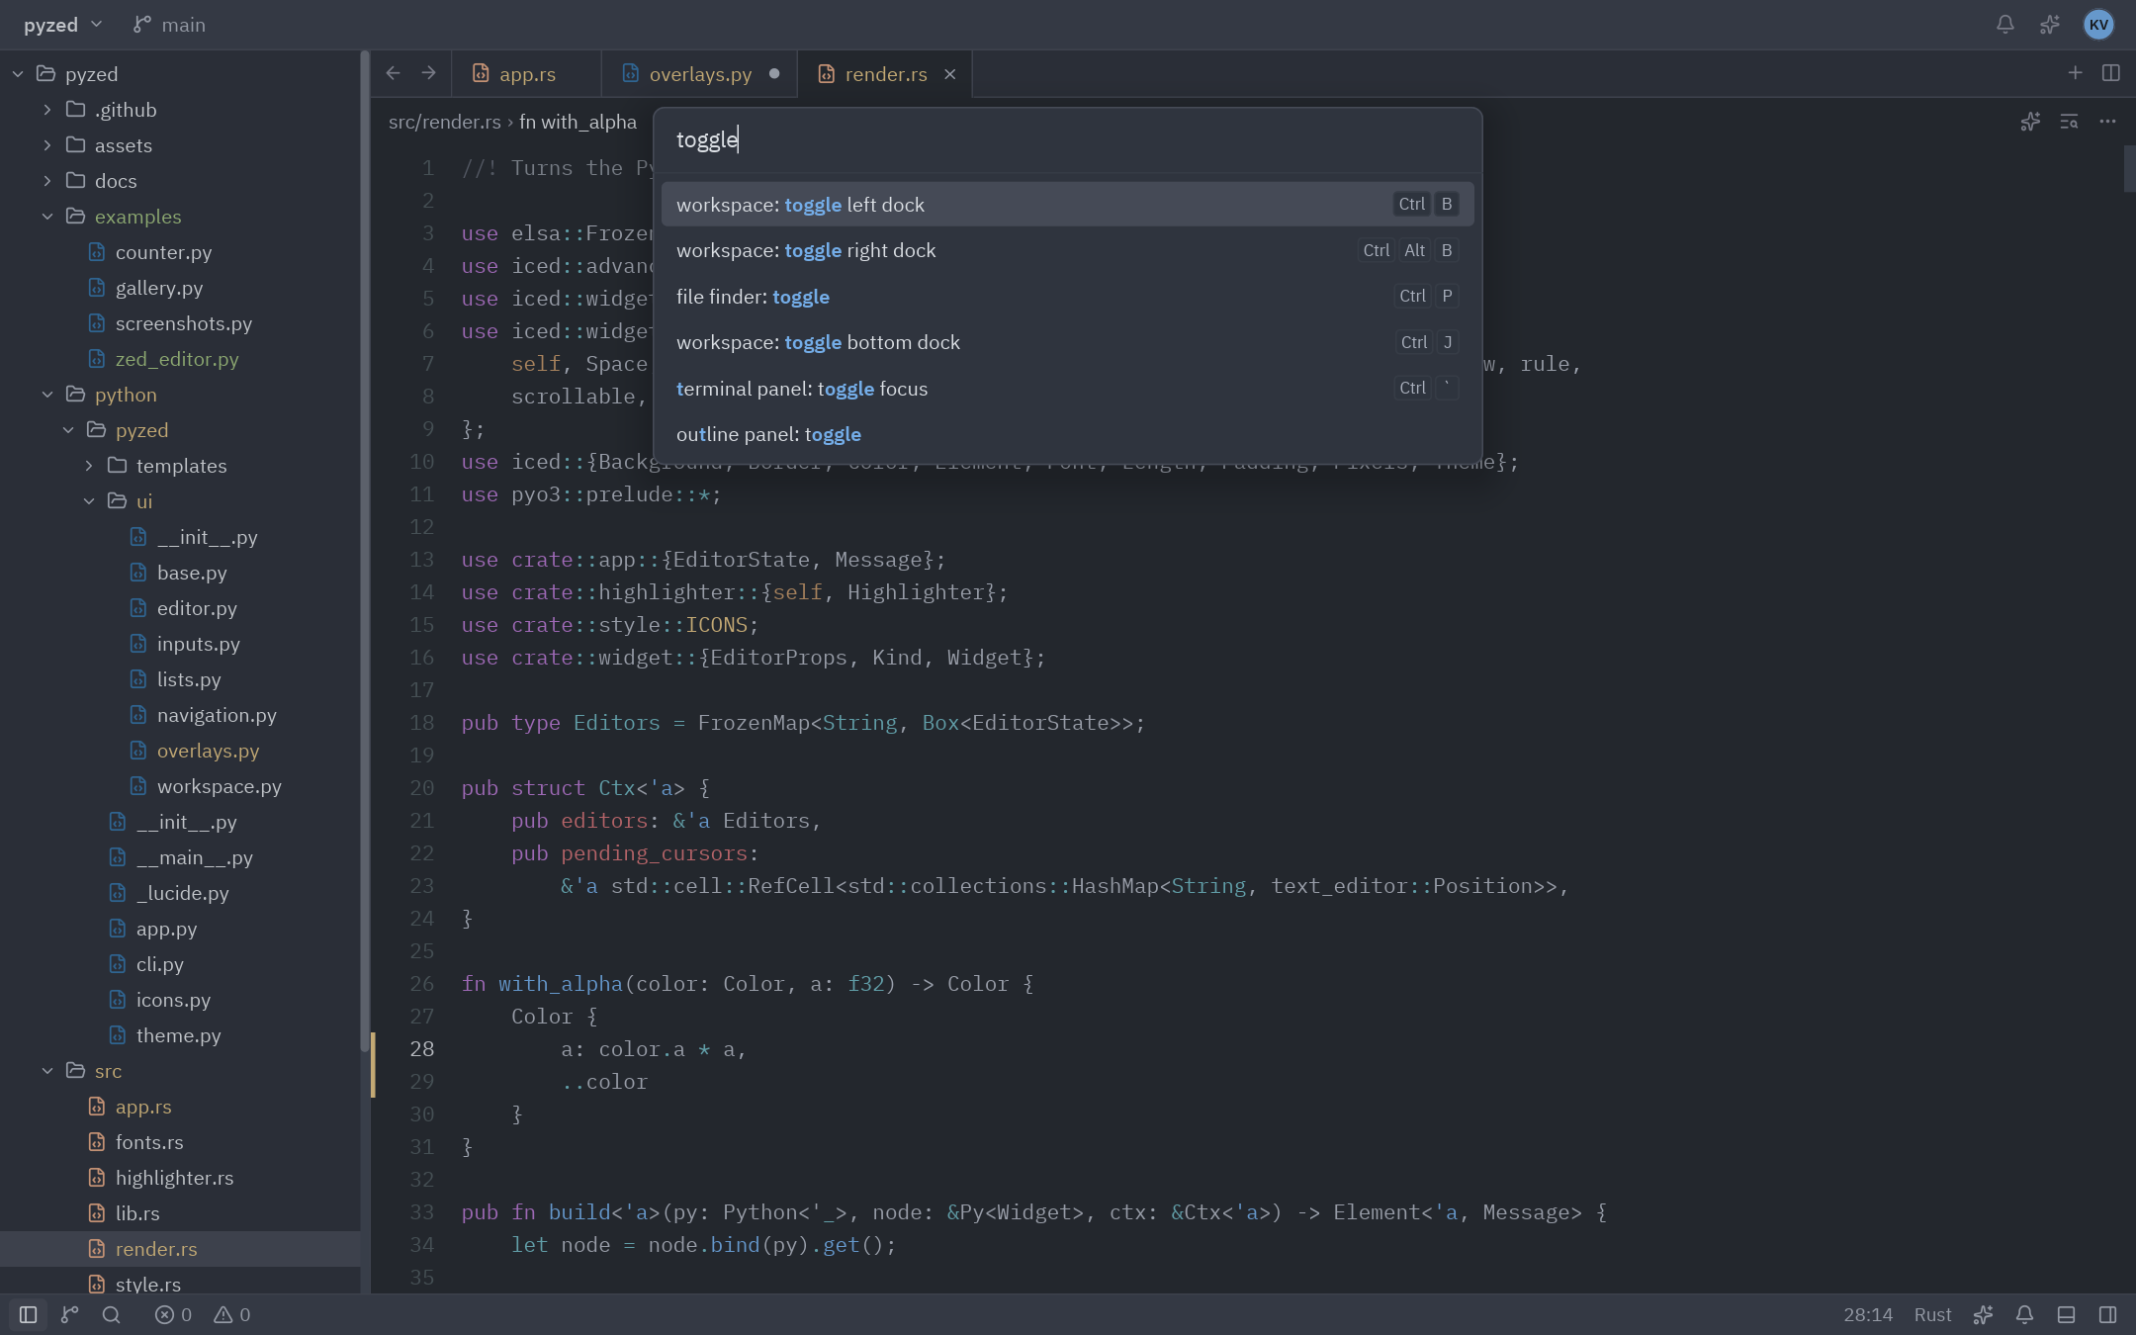Open the notifications bell in the title bar
This screenshot has width=2136, height=1335.
[2005, 25]
